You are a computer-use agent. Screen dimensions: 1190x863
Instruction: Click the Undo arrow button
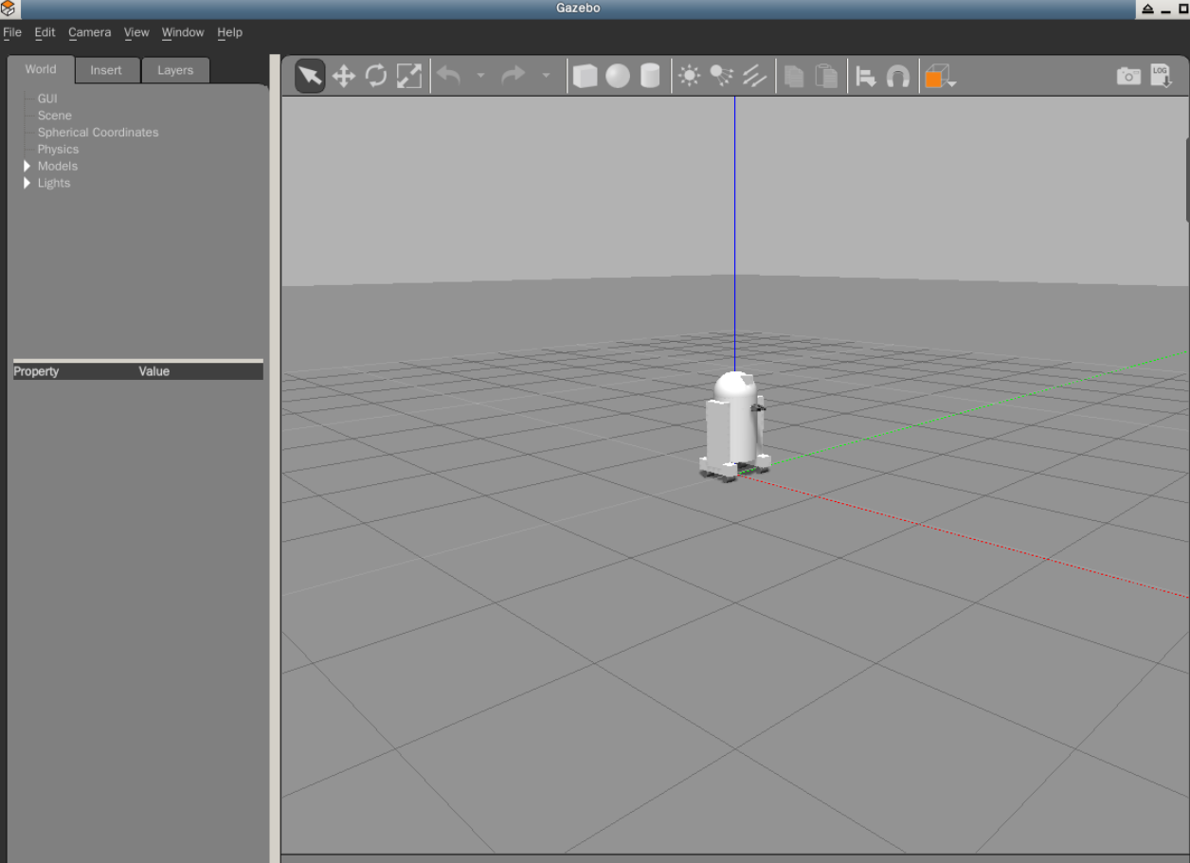click(x=449, y=76)
